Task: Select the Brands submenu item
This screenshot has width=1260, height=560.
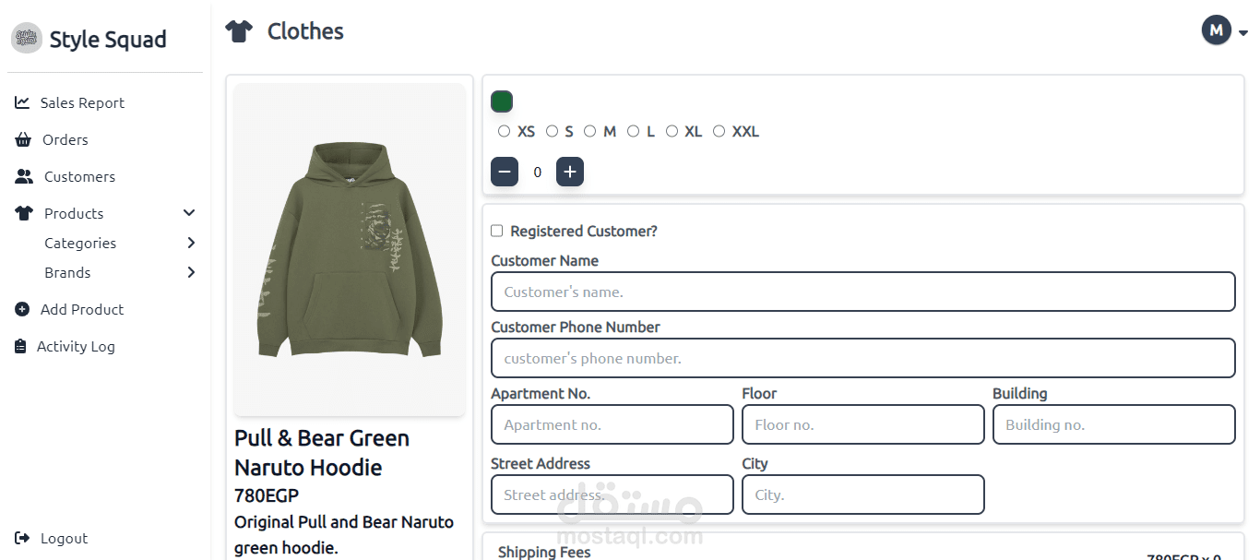Action: 67,272
